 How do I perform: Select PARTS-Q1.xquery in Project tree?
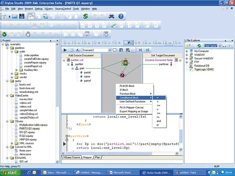(x=29, y=129)
